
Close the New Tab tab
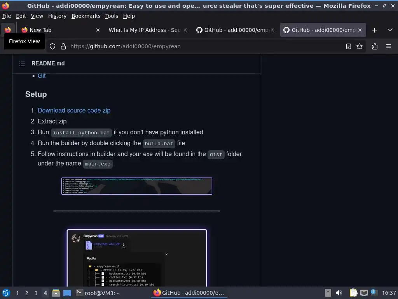[x=98, y=30]
